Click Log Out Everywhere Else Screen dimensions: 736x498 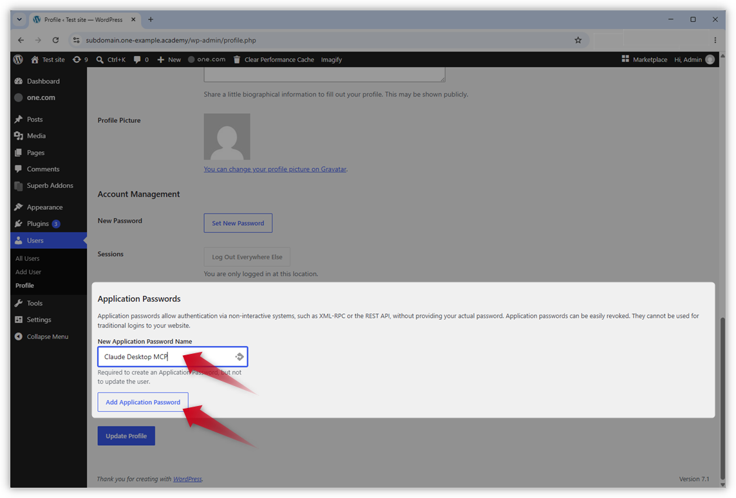click(247, 257)
